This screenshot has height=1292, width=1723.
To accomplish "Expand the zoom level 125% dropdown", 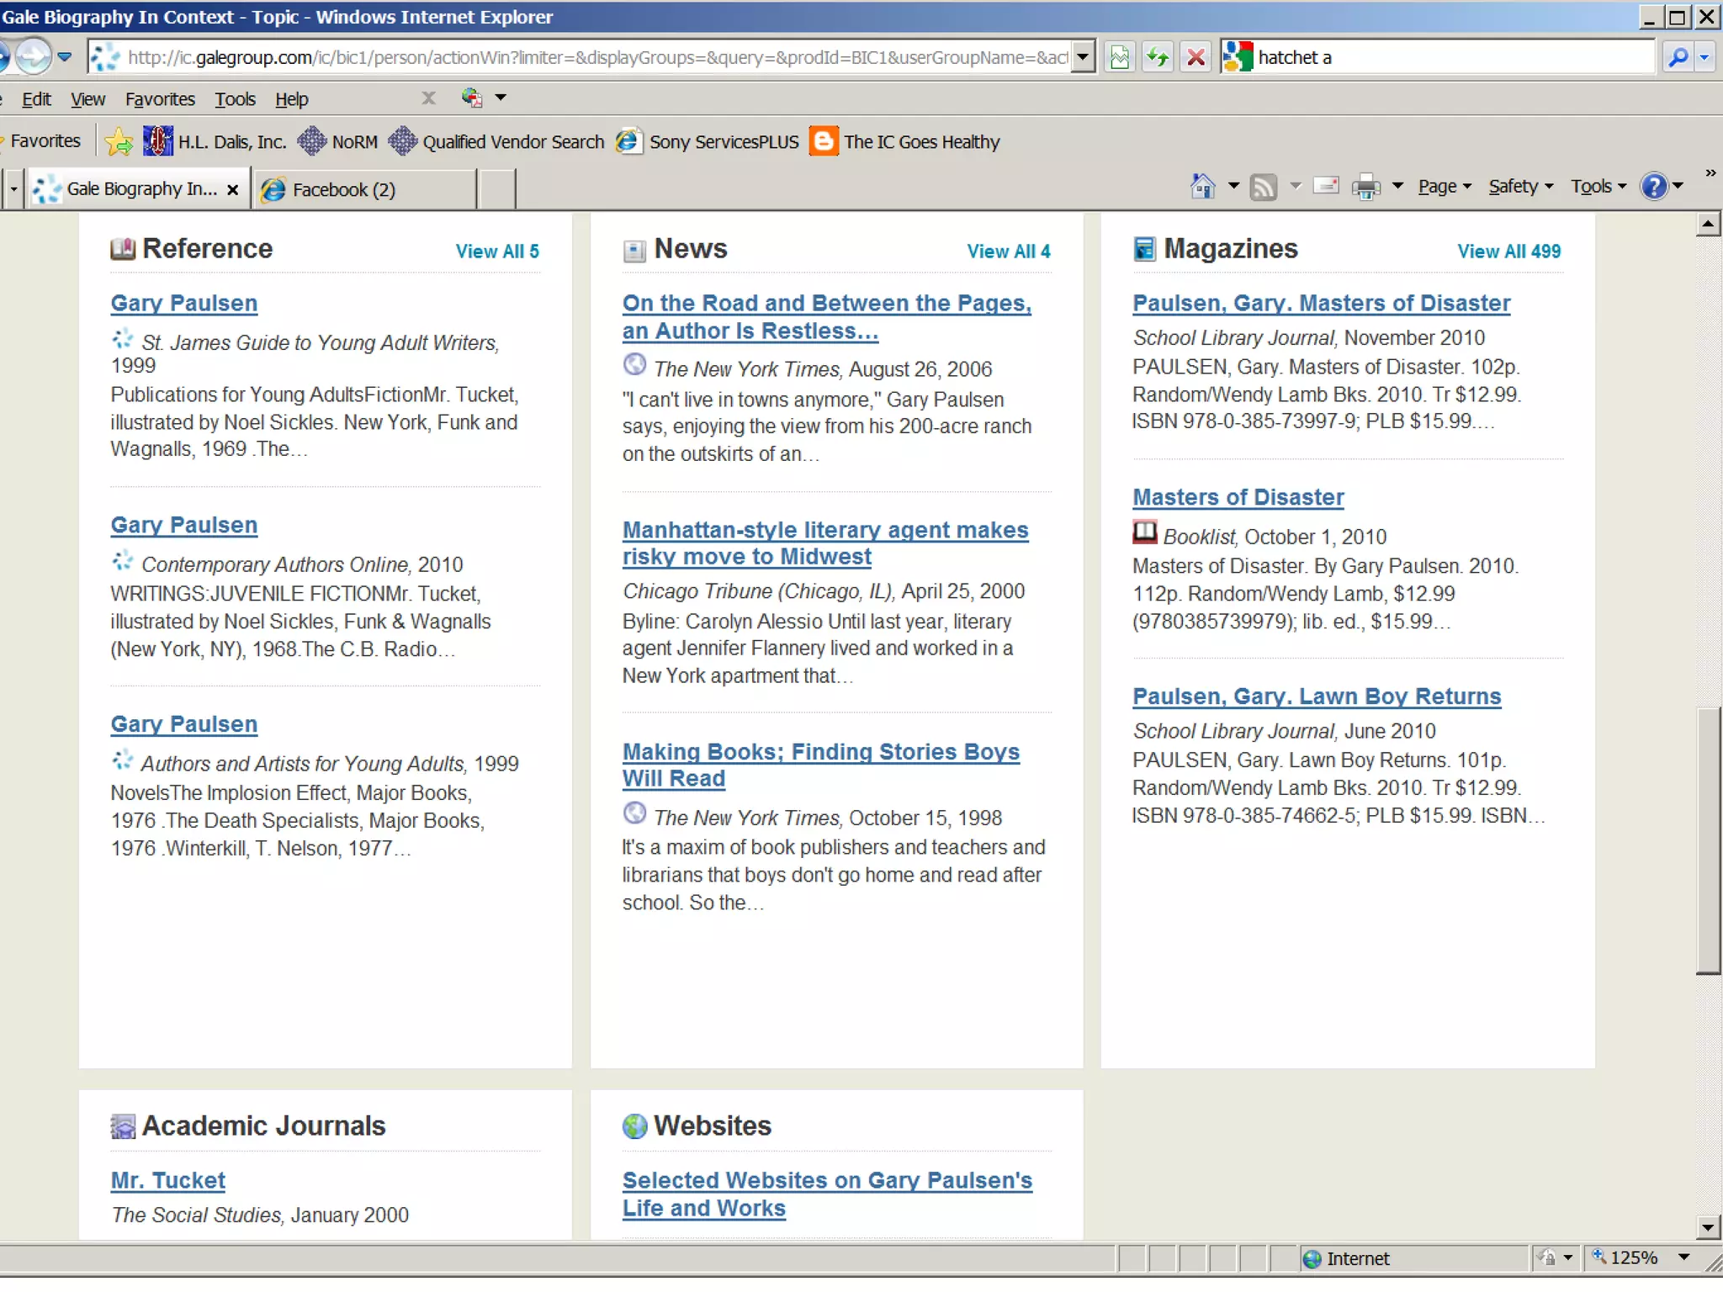I will click(1684, 1258).
